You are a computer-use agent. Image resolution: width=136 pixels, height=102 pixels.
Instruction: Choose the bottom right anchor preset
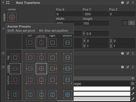(x=53, y=80)
